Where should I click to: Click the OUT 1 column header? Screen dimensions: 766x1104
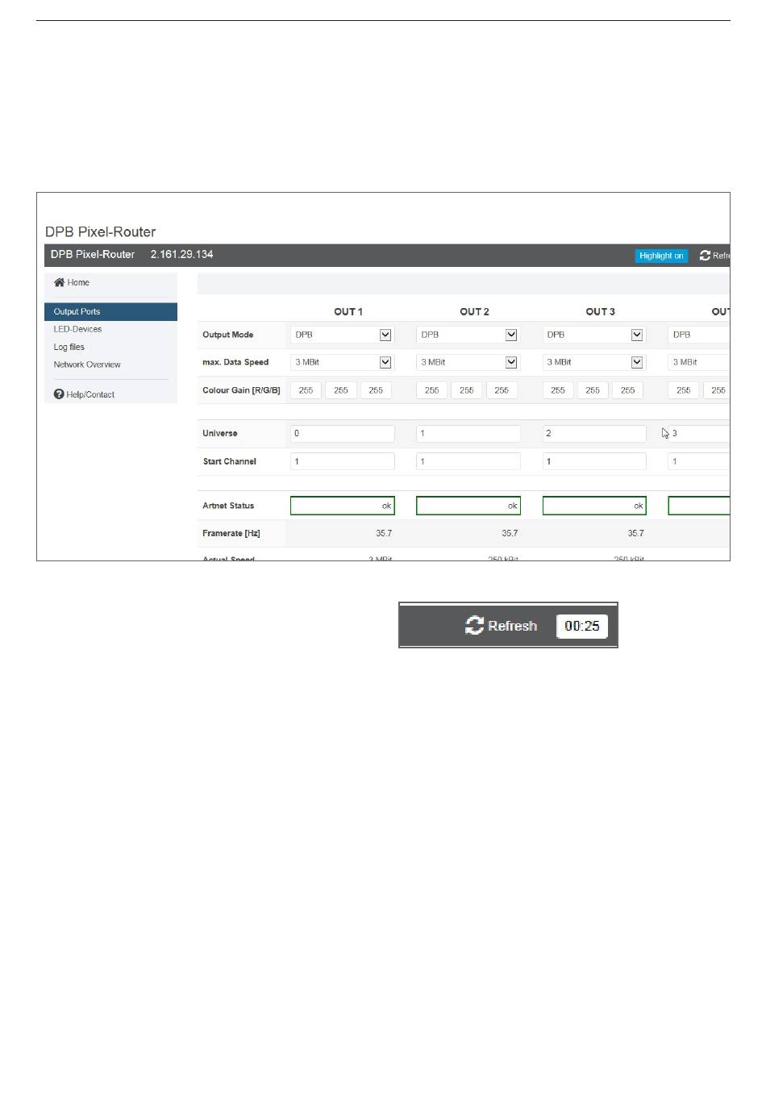(x=348, y=311)
